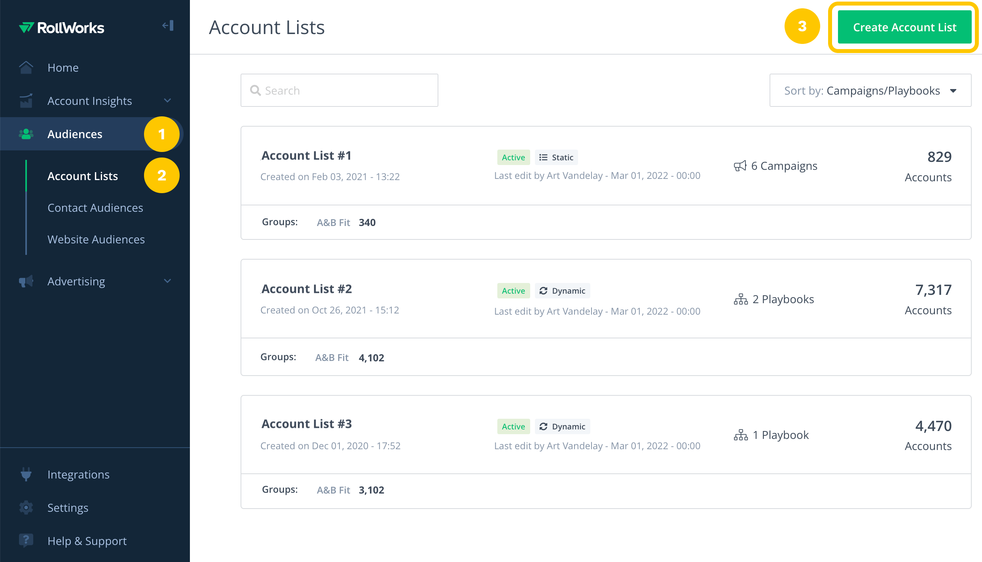Image resolution: width=982 pixels, height=562 pixels.
Task: Click the Account Insights chart icon
Action: pyautogui.click(x=26, y=101)
